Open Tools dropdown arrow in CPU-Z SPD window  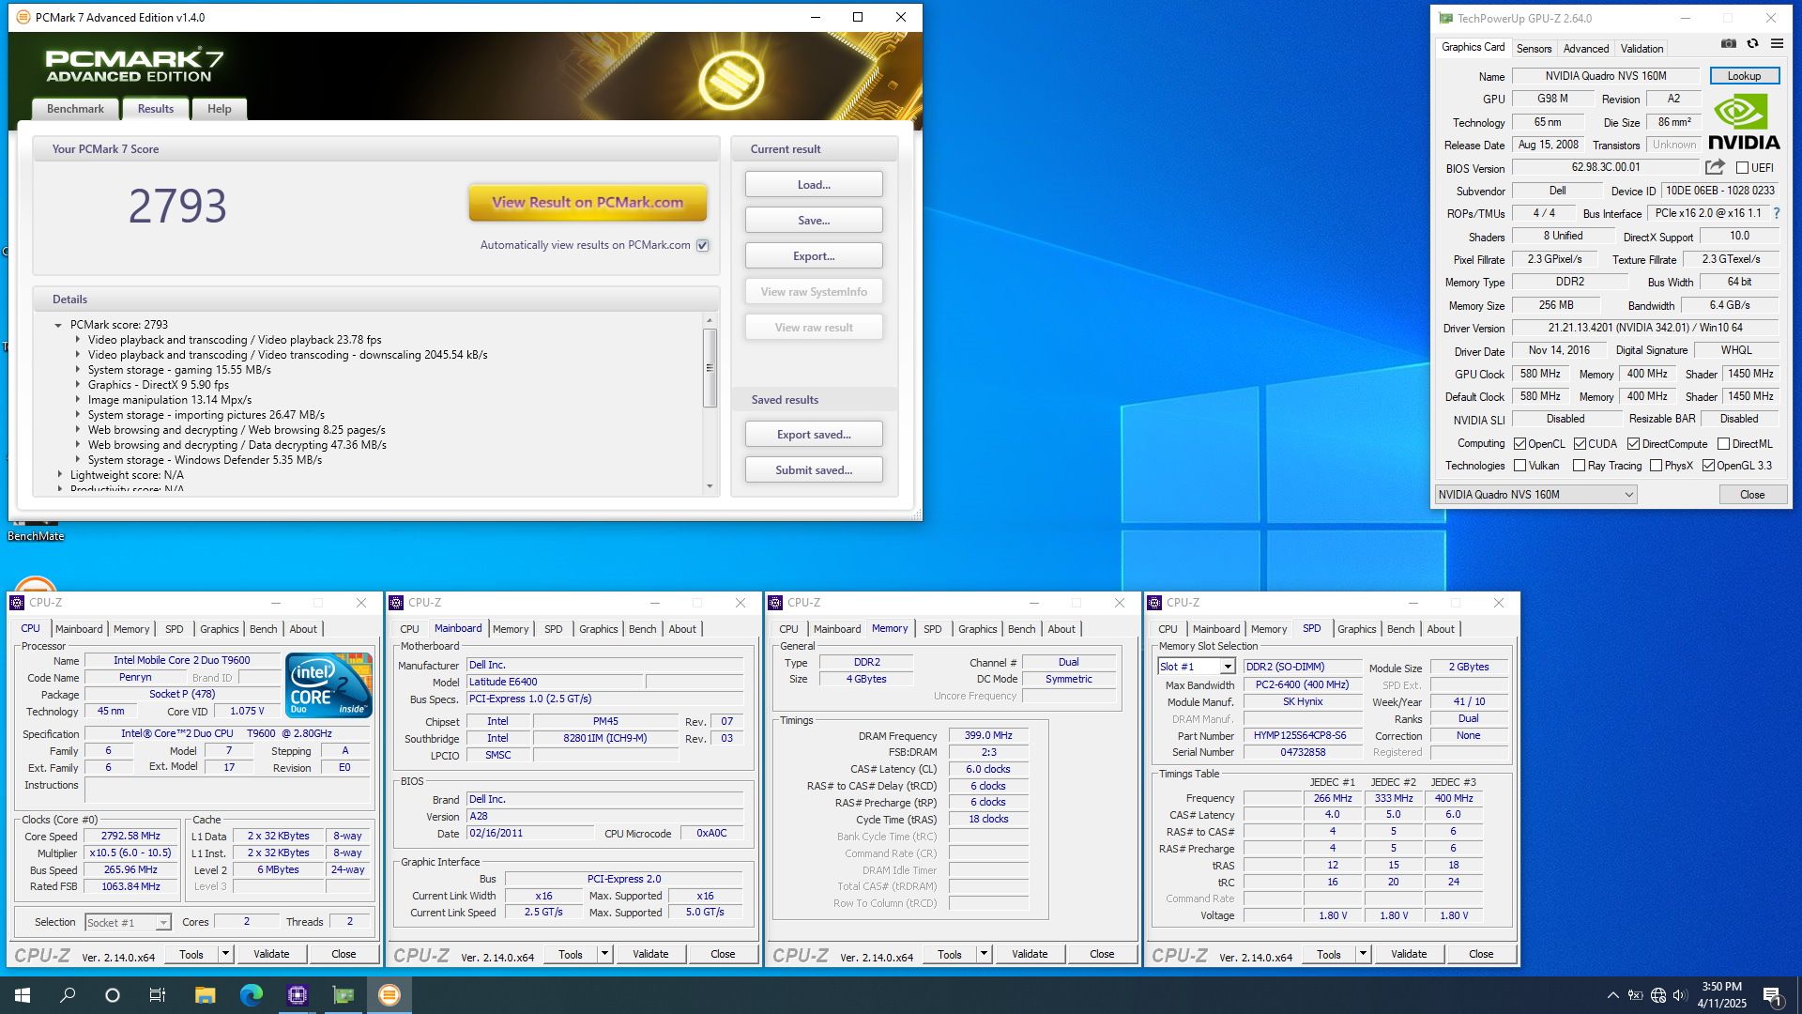(1363, 954)
